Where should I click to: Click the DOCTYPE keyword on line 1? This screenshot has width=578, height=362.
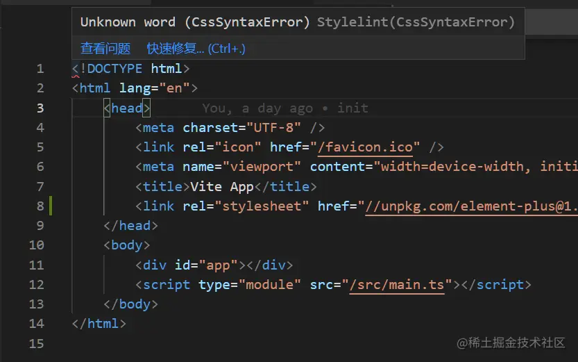tap(114, 69)
